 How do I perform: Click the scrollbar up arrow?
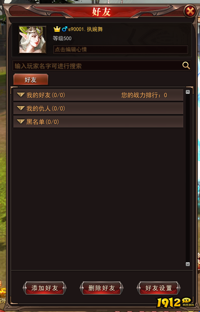188,92
